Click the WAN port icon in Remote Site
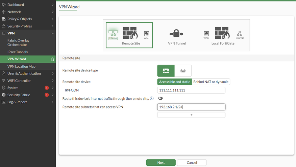This screenshot has height=167, width=296. 147,35
